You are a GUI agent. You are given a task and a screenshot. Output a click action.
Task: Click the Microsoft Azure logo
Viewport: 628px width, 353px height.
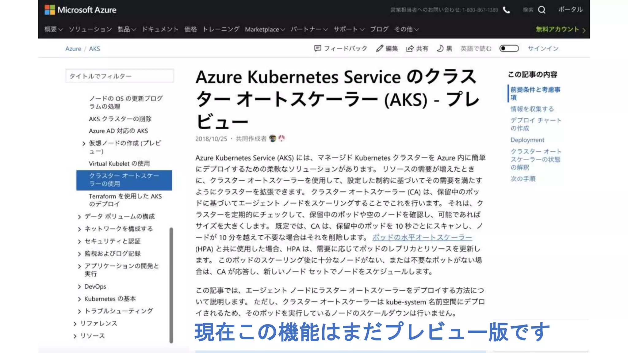[x=80, y=10]
